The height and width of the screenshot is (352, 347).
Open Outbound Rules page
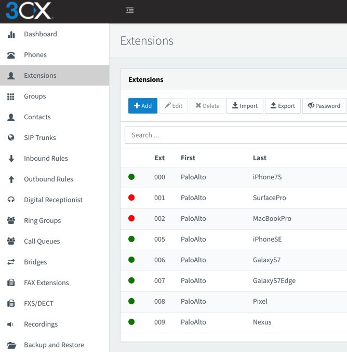[x=55, y=179]
